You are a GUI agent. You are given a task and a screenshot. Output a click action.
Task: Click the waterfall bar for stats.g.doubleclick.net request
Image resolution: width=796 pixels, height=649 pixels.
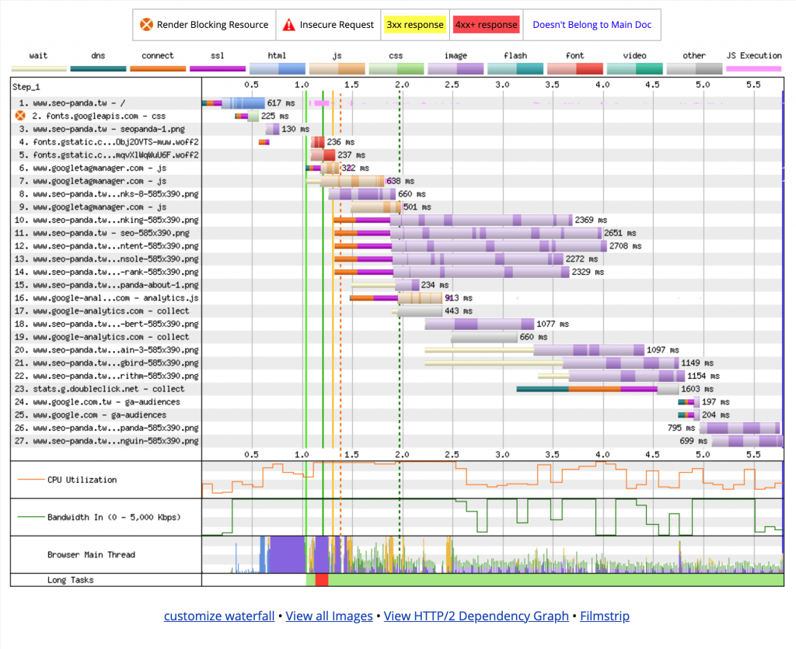click(x=598, y=389)
